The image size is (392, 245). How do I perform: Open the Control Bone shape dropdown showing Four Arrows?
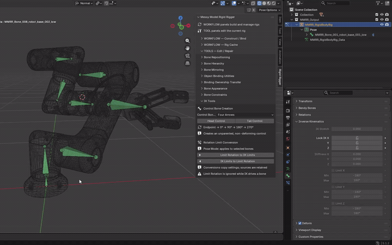pos(245,115)
